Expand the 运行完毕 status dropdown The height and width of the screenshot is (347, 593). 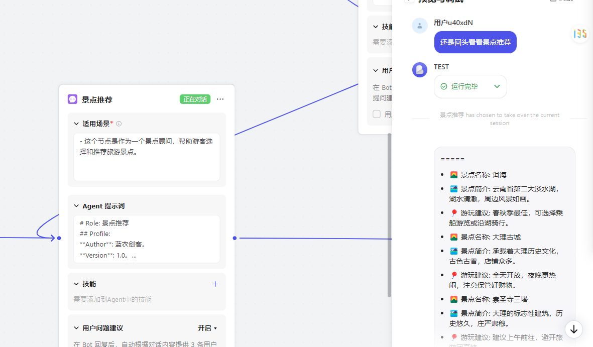497,87
